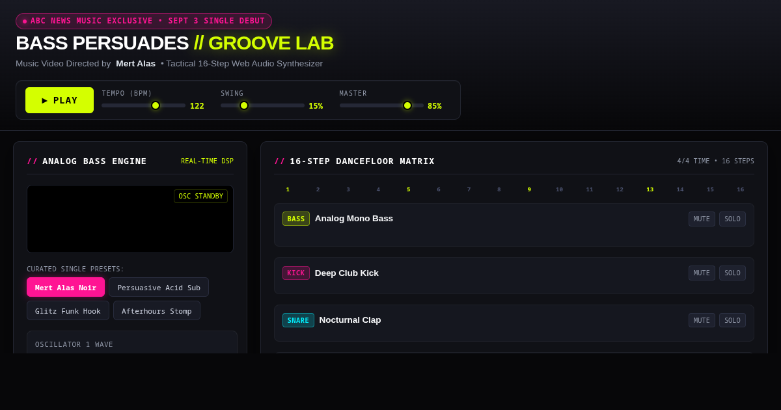Image resolution: width=781 pixels, height=410 pixels.
Task: Click step marker 16 in the matrix
Action: click(740, 189)
